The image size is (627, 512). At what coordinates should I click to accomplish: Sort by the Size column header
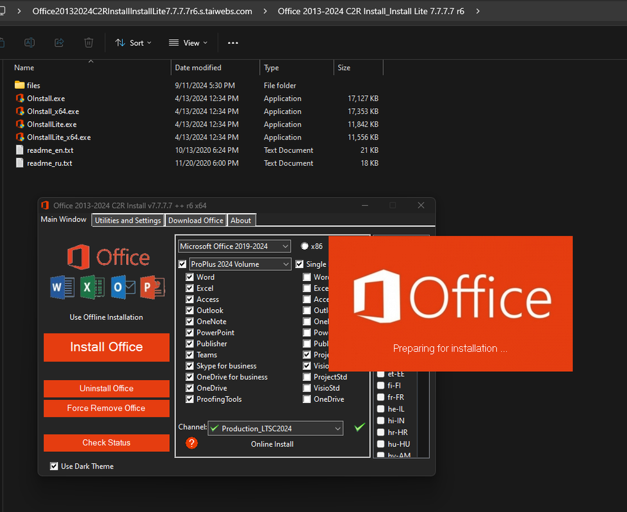click(x=358, y=68)
